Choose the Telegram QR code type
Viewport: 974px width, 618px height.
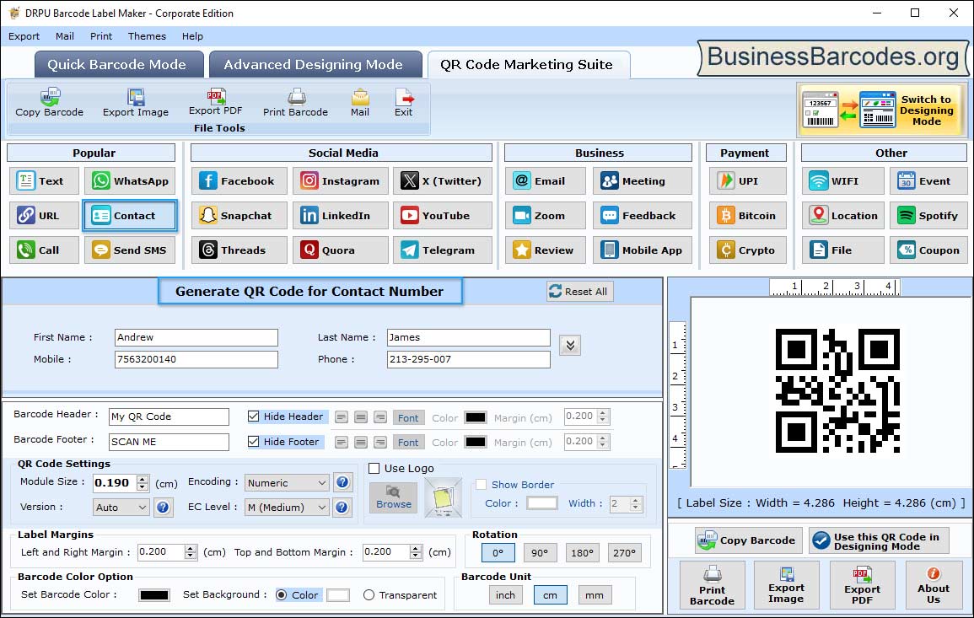(x=442, y=250)
